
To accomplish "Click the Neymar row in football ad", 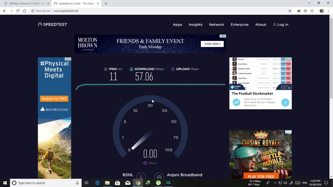I will (260, 59).
